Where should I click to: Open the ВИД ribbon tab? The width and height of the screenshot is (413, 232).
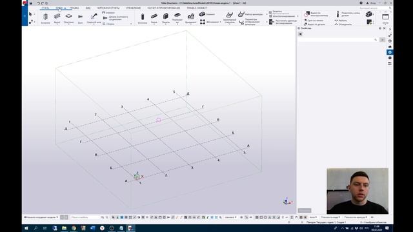[x=88, y=8]
